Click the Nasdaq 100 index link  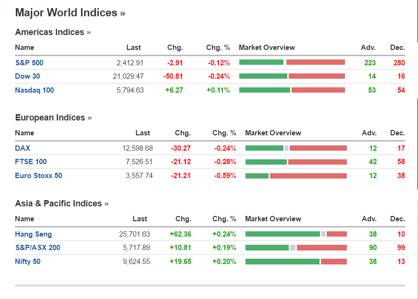pos(35,90)
